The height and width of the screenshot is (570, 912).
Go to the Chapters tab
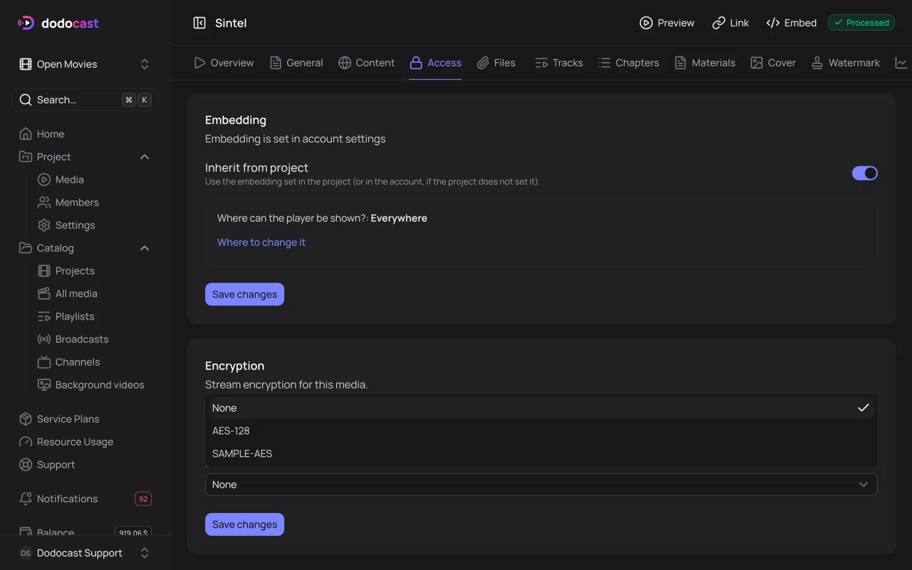(x=629, y=63)
